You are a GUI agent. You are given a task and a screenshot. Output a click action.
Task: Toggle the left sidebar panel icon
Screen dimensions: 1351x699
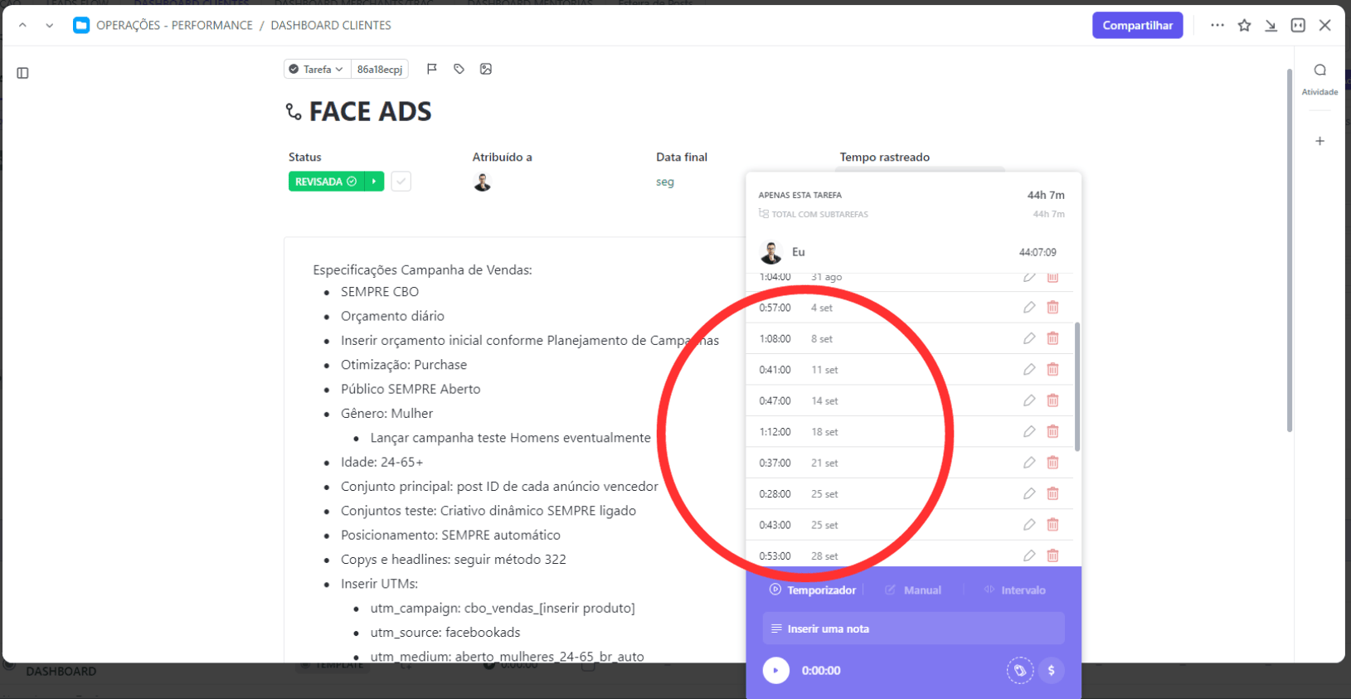[23, 73]
